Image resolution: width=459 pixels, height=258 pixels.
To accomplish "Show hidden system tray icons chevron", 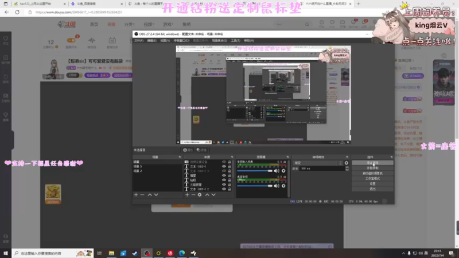I will click(x=403, y=253).
